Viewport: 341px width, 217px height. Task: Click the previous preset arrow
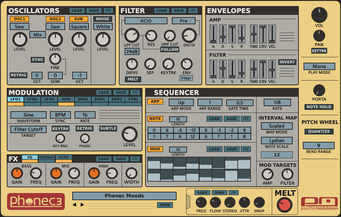(75, 205)
